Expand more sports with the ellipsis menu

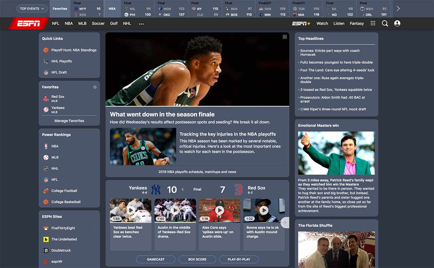pyautogui.click(x=141, y=24)
